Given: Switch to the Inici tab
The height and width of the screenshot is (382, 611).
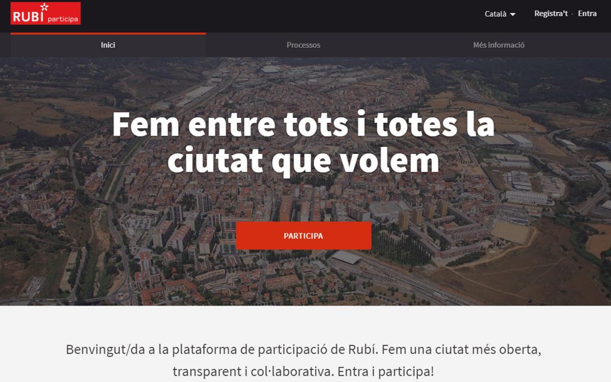Looking at the screenshot, I should coord(108,45).
